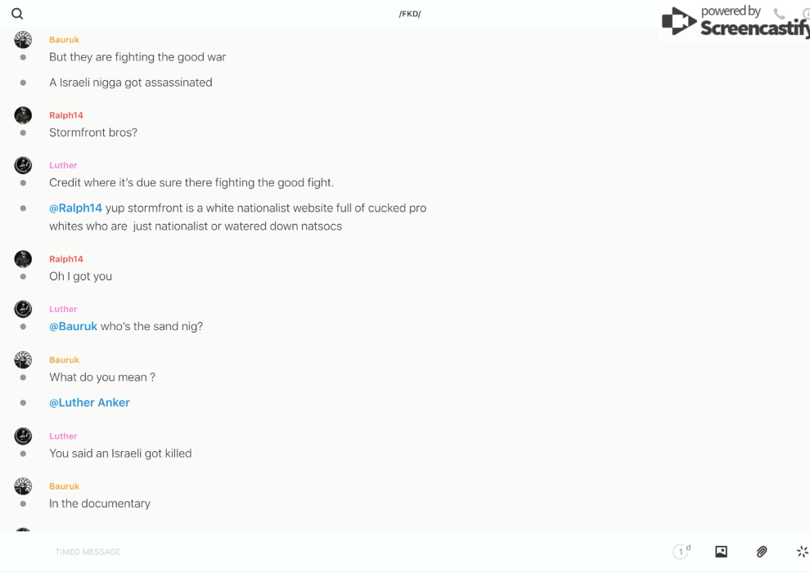Open Bauruk's avatar next to "What do you mean"
Image resolution: width=810 pixels, height=572 pixels.
pos(23,360)
